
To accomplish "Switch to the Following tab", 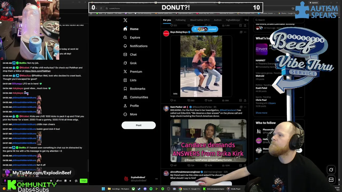I will pyautogui.click(x=181, y=20).
